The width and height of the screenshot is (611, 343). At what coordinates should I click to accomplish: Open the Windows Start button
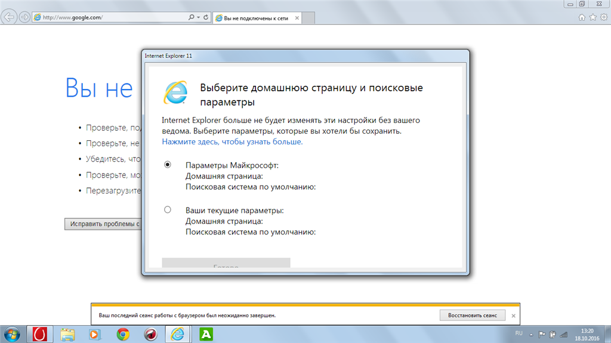click(12, 335)
